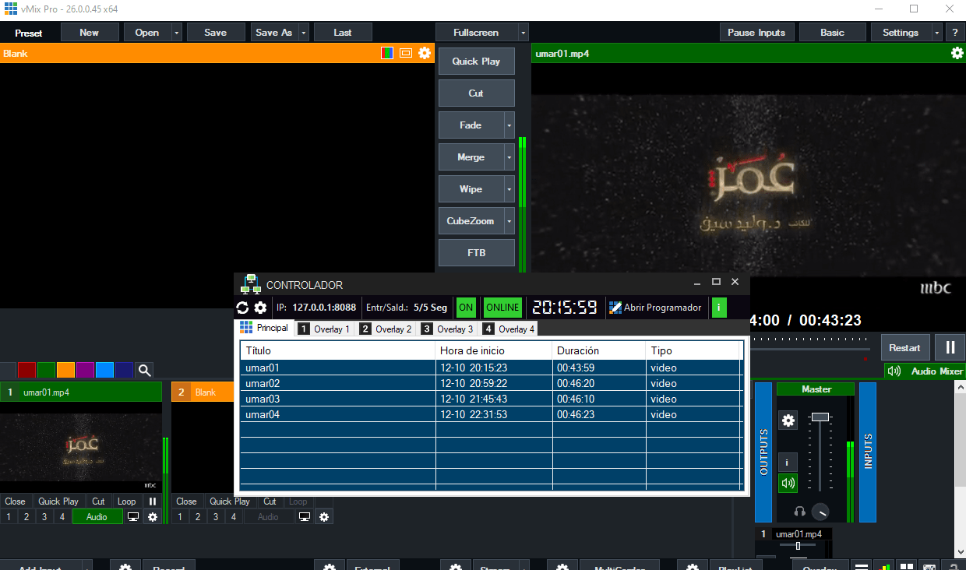Open Record settings gear icon

point(125,567)
